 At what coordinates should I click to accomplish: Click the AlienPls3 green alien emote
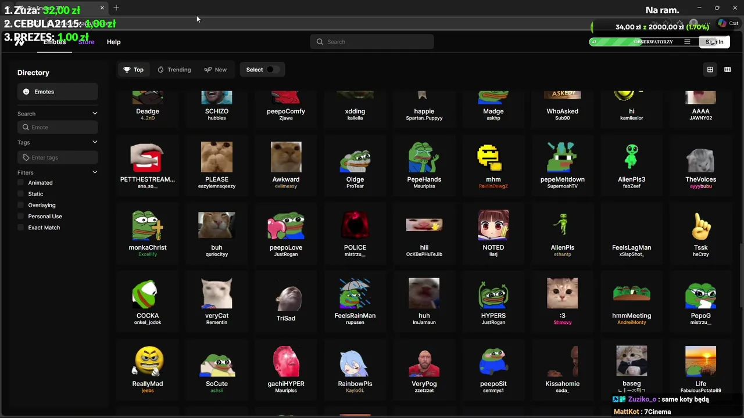[632, 157]
